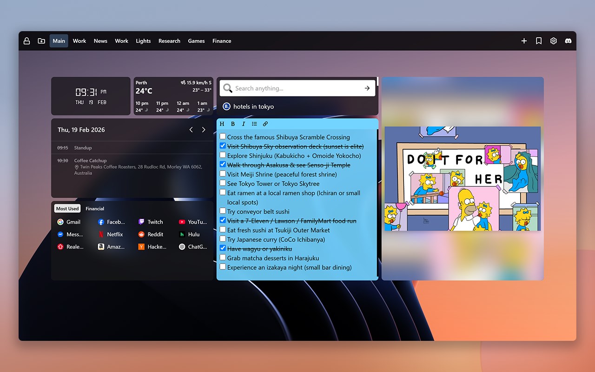Check 'Experience an izakaya night' item

(223, 267)
